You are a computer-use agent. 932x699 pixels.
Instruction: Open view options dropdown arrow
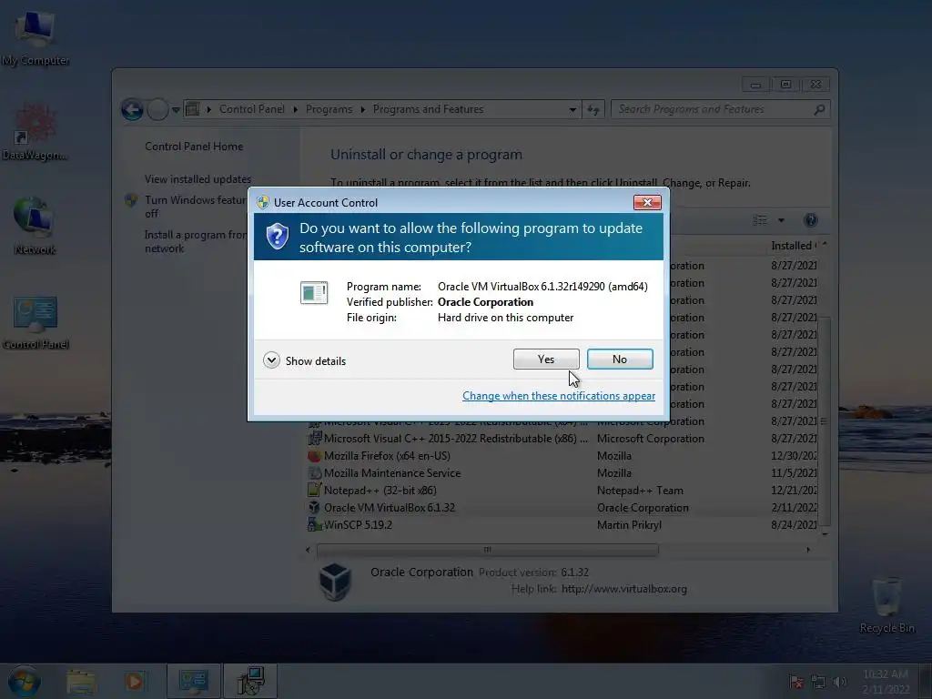[x=781, y=220]
